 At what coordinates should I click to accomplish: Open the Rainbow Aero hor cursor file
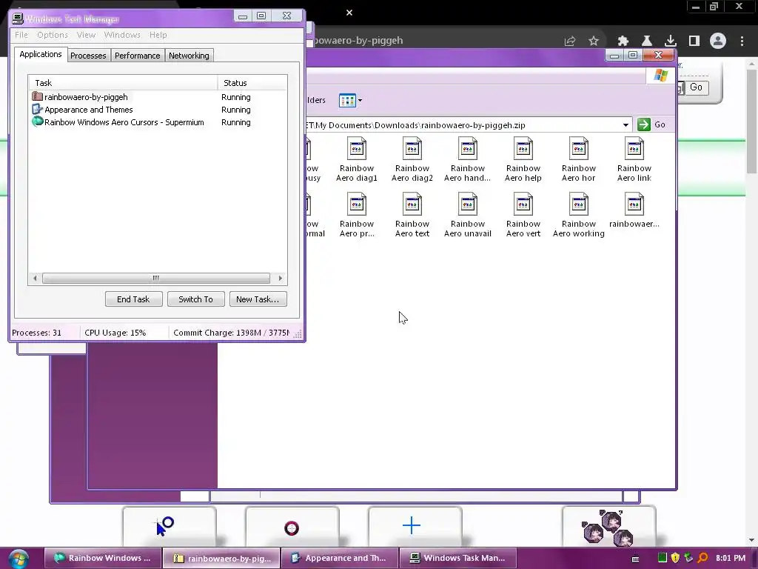579,160
